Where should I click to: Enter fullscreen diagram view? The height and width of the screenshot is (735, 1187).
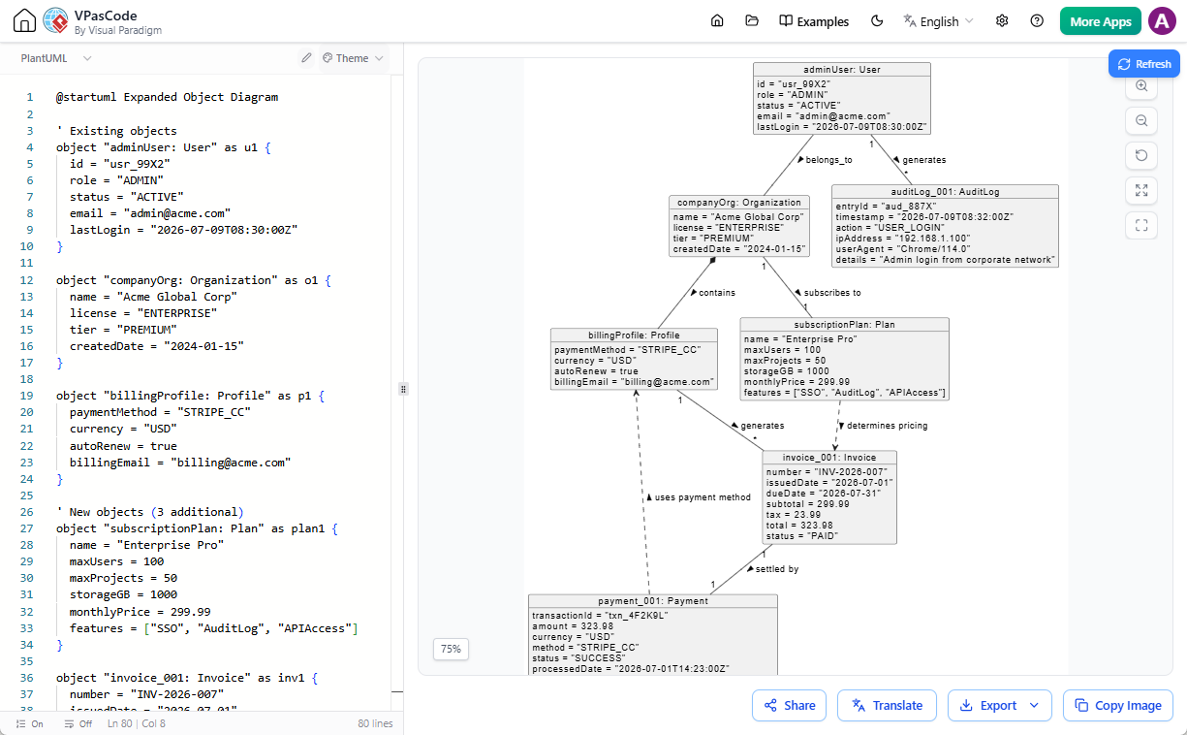tap(1141, 225)
